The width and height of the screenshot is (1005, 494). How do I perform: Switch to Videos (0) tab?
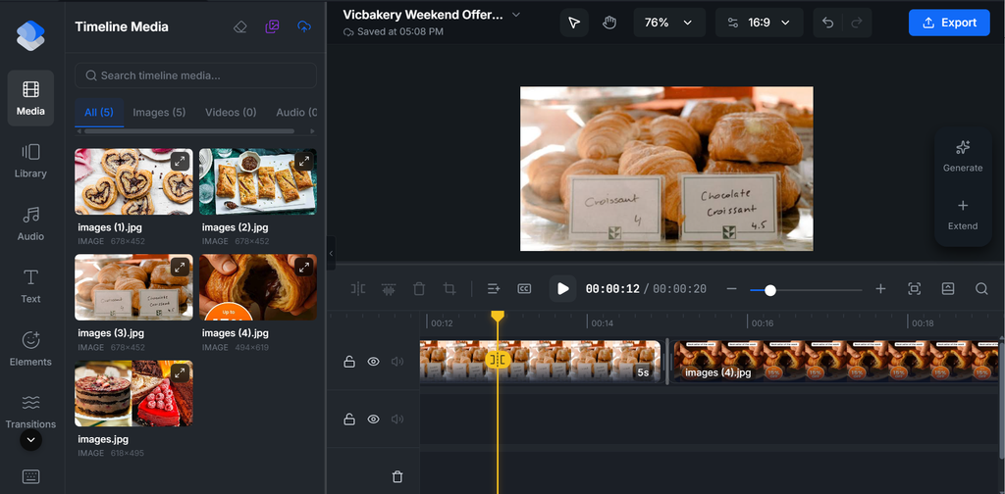pos(231,113)
